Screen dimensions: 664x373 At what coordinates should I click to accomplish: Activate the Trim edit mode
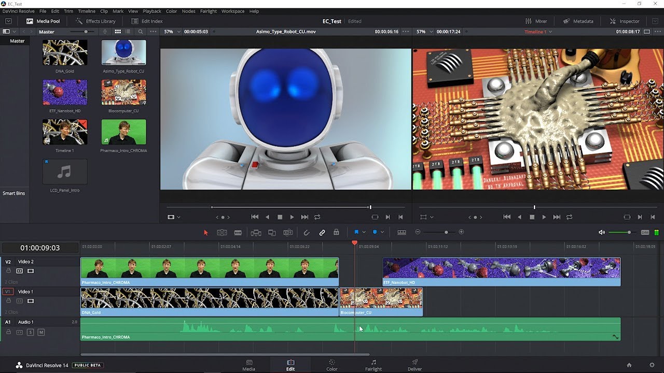pos(222,232)
